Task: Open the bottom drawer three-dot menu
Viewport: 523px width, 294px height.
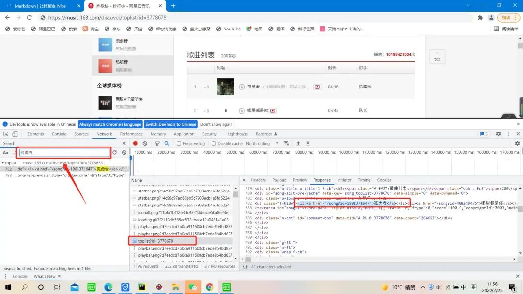Action: pos(5,276)
